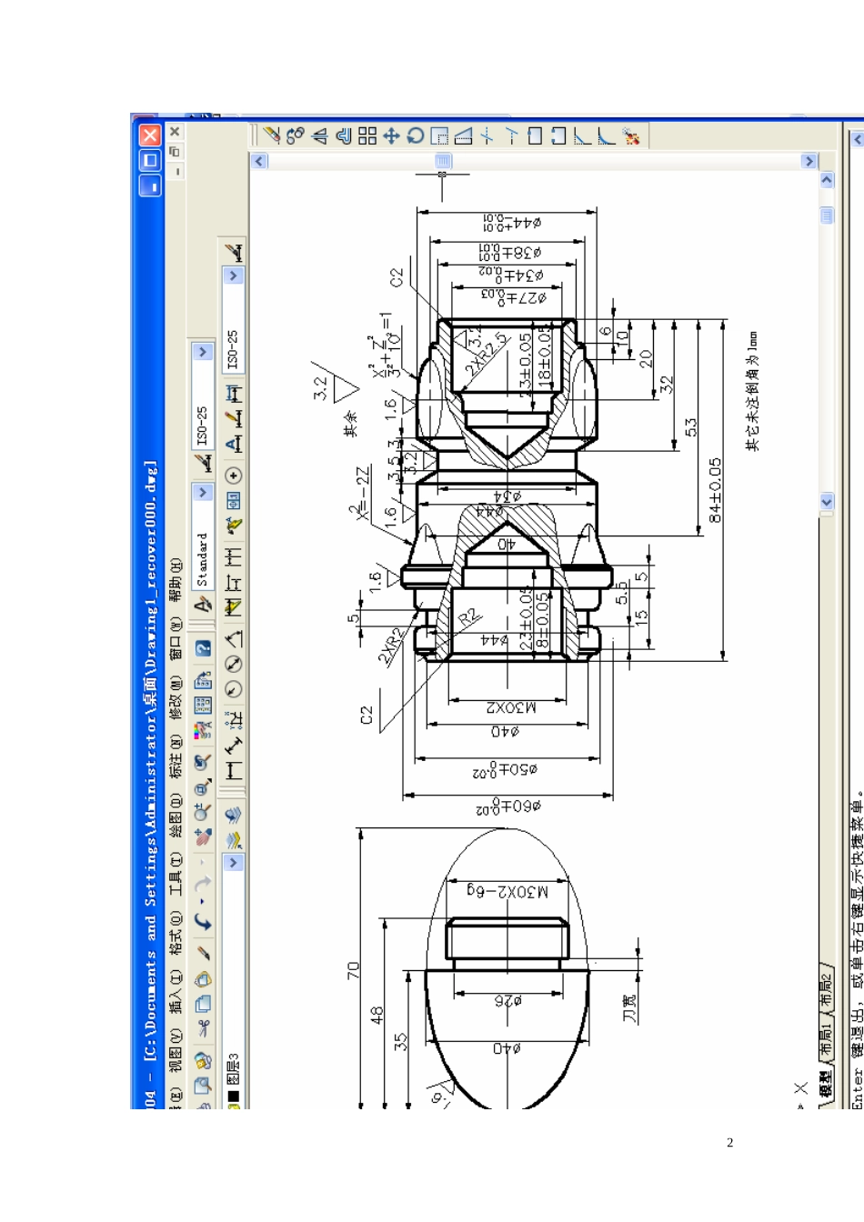Click the Layer Previous icon
The width and height of the screenshot is (864, 1222).
pos(234,815)
